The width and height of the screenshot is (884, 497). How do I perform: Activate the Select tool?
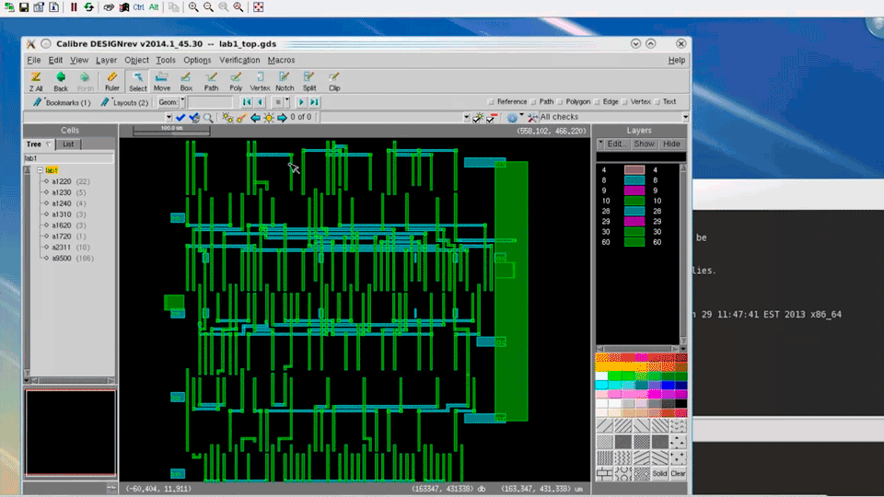pos(137,81)
